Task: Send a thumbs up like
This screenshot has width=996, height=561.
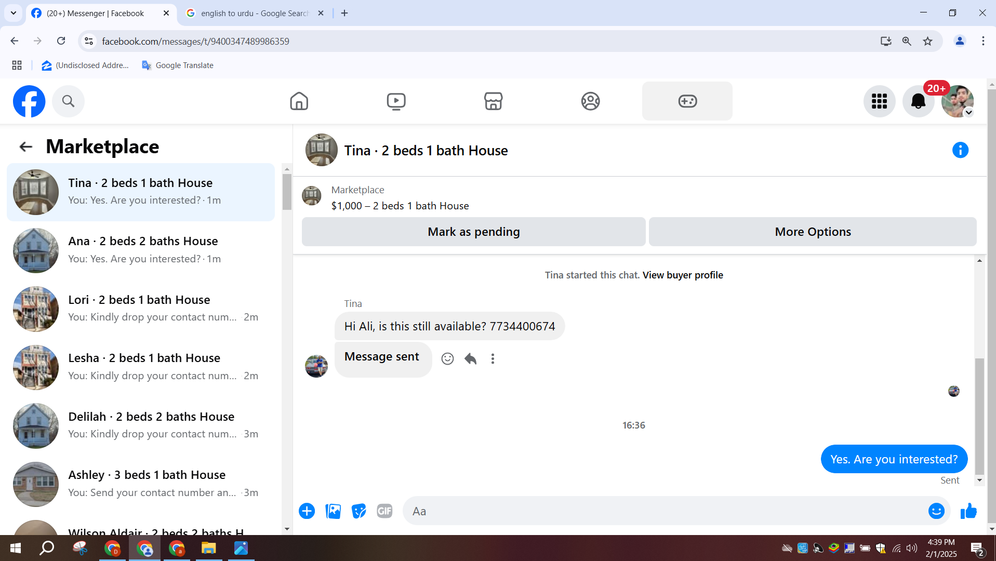Action: tap(968, 511)
